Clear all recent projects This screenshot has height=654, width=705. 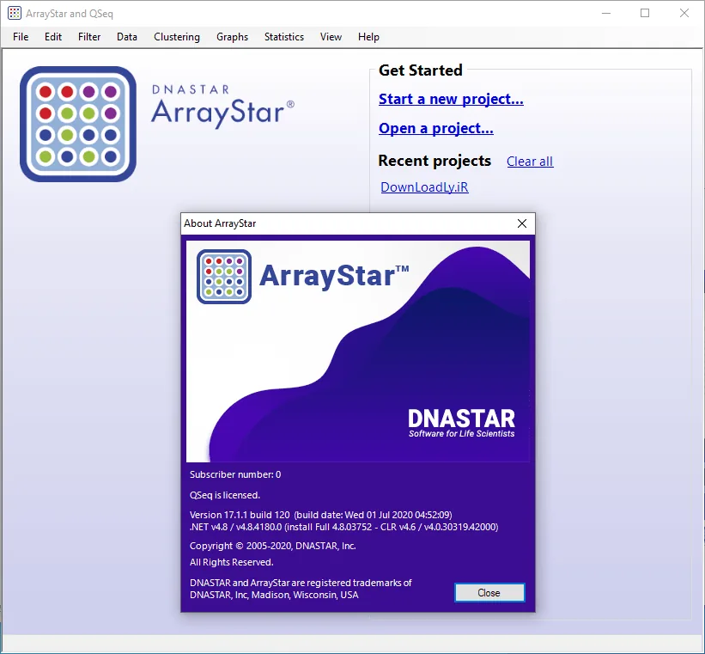pyautogui.click(x=530, y=162)
